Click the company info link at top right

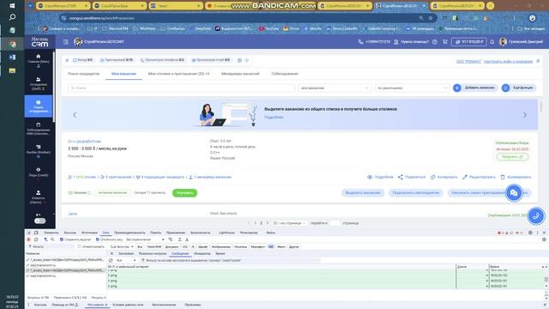[x=508, y=61]
